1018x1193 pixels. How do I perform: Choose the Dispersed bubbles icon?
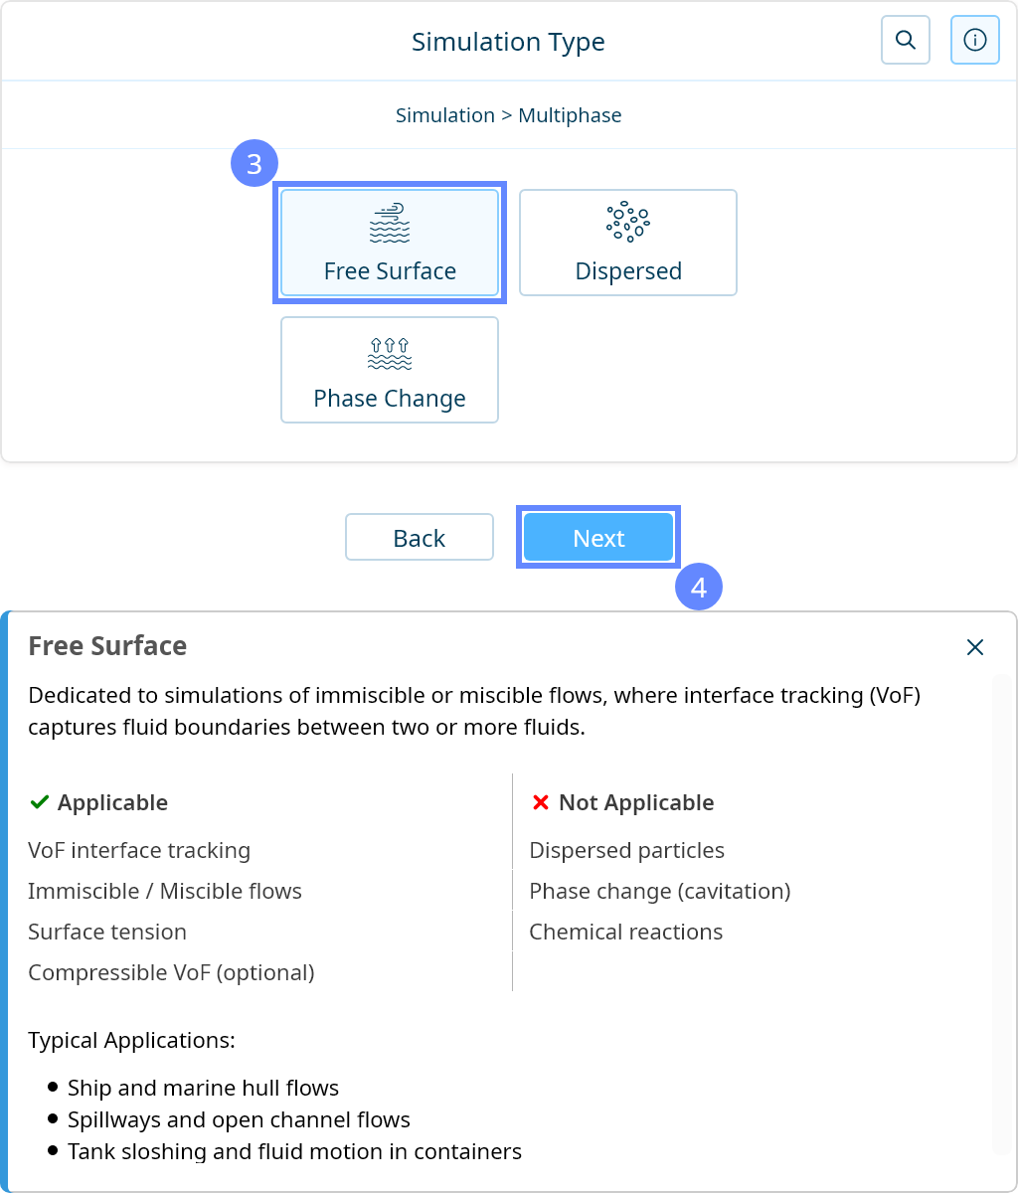[x=627, y=224]
